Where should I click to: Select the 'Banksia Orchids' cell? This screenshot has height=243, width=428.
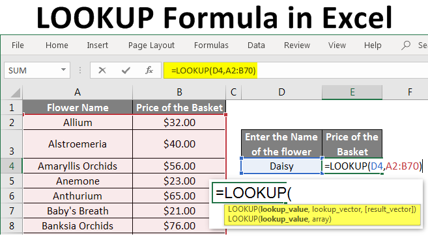(78, 226)
